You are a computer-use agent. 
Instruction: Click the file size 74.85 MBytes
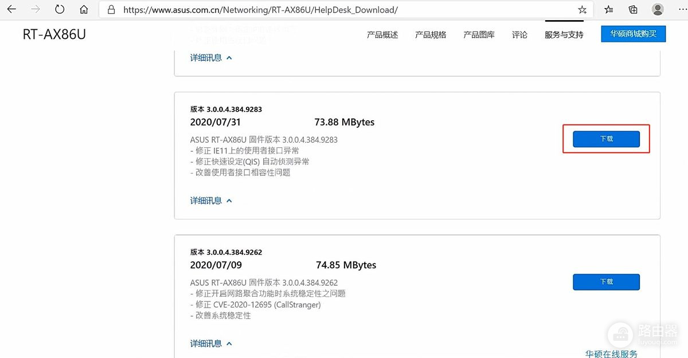(x=346, y=265)
